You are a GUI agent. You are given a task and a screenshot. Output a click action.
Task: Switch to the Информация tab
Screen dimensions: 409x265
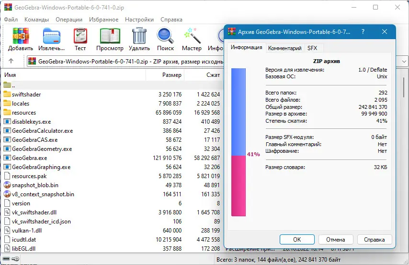click(247, 48)
